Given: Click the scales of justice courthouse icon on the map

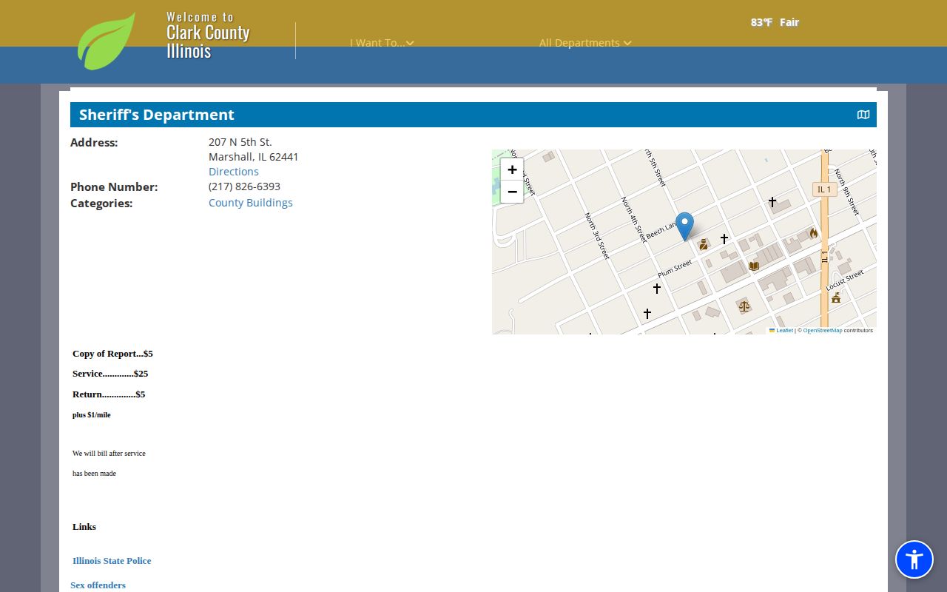Looking at the screenshot, I should coord(744,306).
